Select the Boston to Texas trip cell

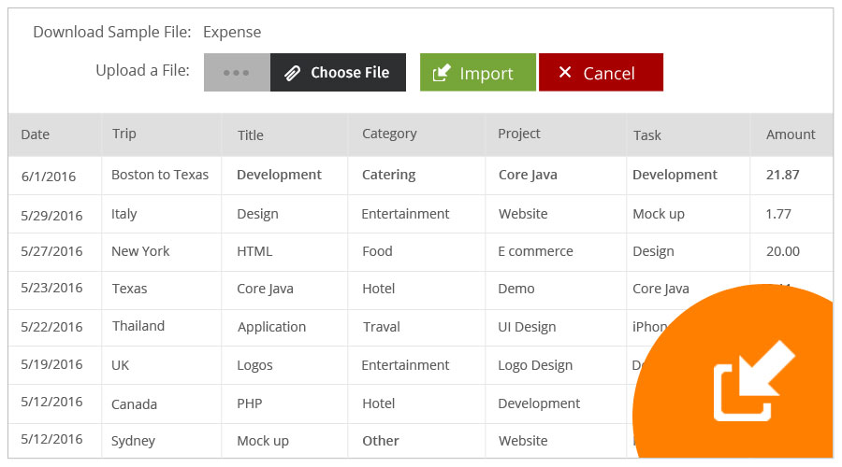coord(160,175)
